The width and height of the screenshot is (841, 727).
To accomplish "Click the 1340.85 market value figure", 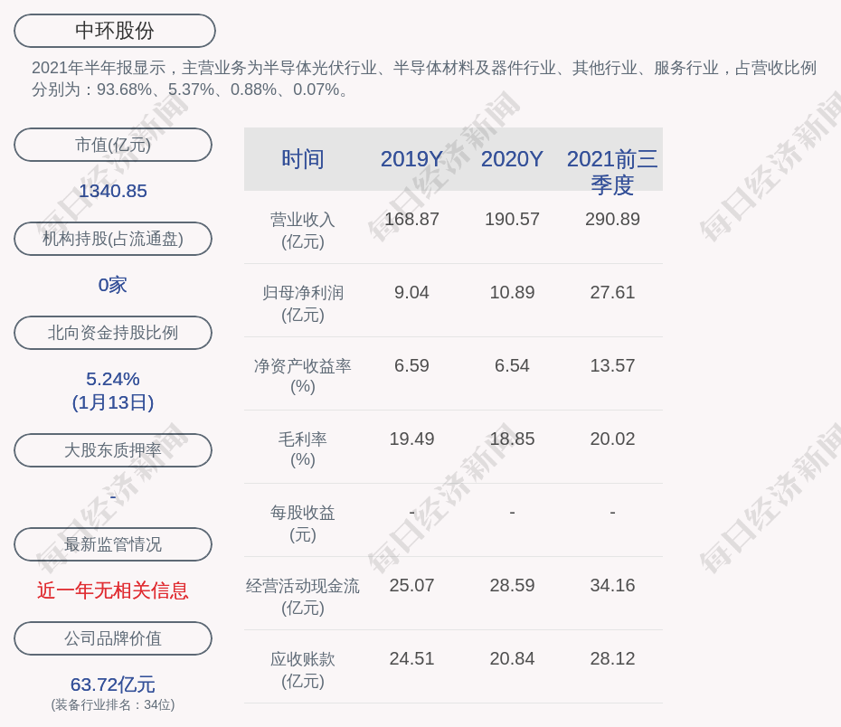I will 113,191.
